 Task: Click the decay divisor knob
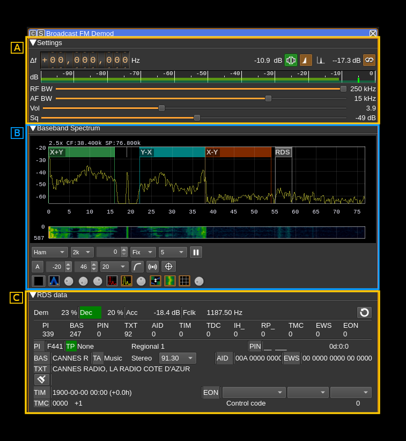point(83,281)
